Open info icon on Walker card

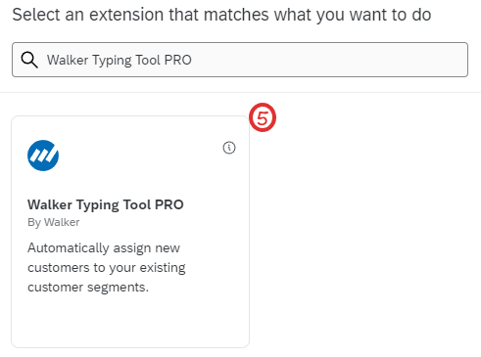229,148
